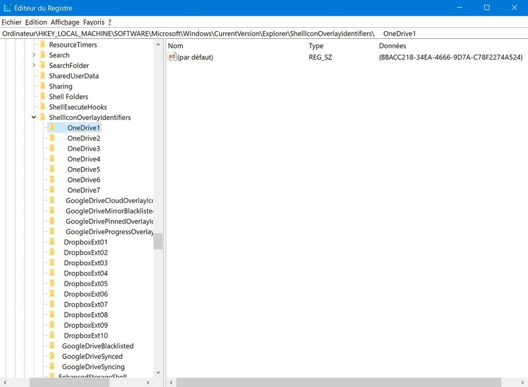Sort values by the Nom column header
This screenshot has height=387, width=528.
176,45
